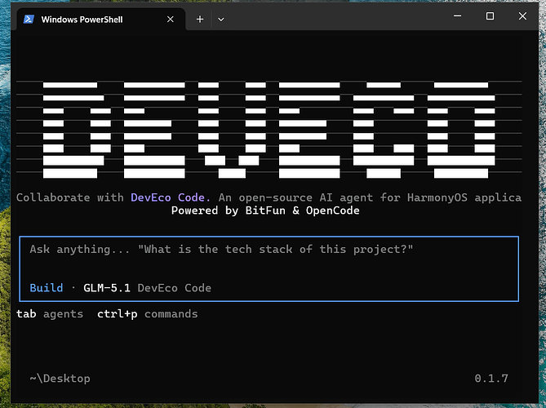Click the ~\Desktop path text

click(x=60, y=379)
